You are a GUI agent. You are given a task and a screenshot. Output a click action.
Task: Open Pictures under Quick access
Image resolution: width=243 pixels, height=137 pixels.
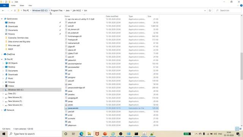point(11,34)
